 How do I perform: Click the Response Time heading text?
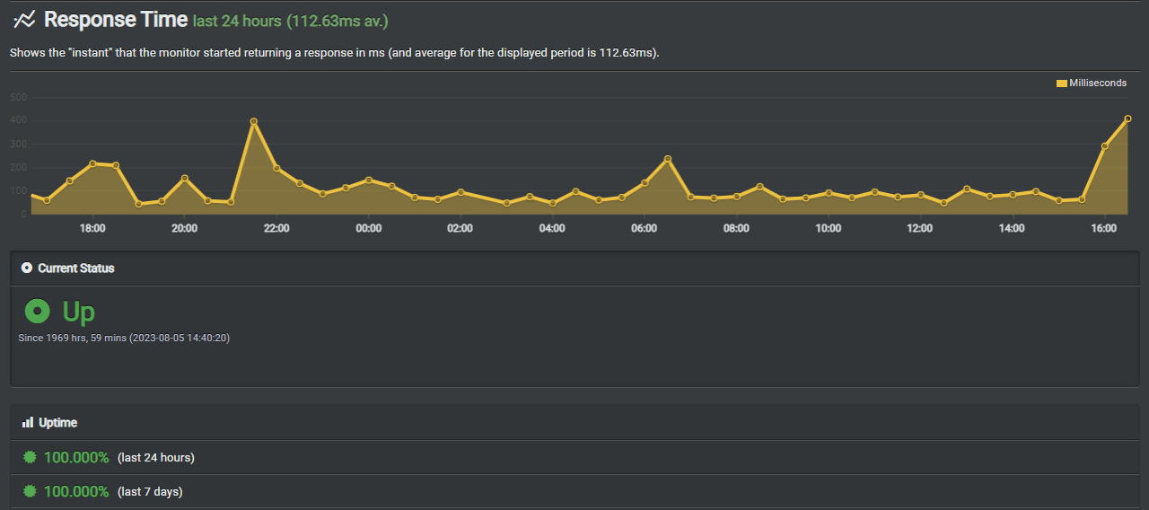pos(116,19)
